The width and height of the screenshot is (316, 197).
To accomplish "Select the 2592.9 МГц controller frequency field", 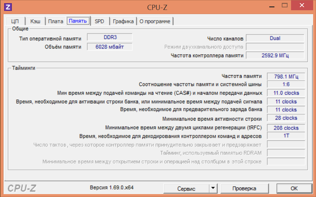I will pos(275,55).
